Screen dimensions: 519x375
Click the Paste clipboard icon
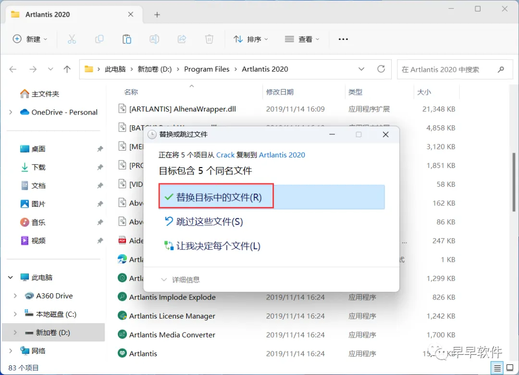click(x=127, y=39)
